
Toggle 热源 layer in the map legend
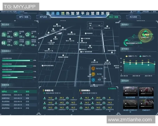coord(93,80)
